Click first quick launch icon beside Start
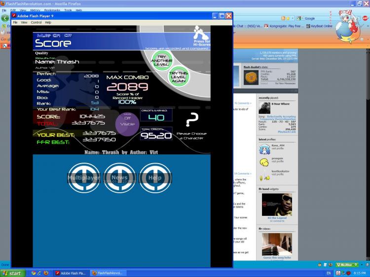Image resolution: width=370 pixels, height=277 pixels. pyautogui.click(x=34, y=273)
